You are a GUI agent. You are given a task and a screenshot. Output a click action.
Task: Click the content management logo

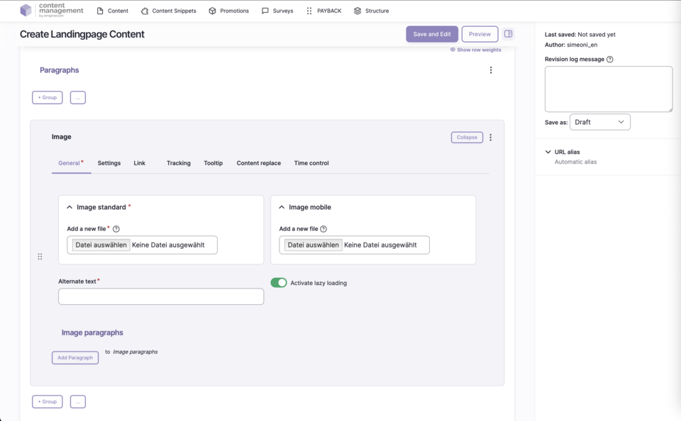52,11
